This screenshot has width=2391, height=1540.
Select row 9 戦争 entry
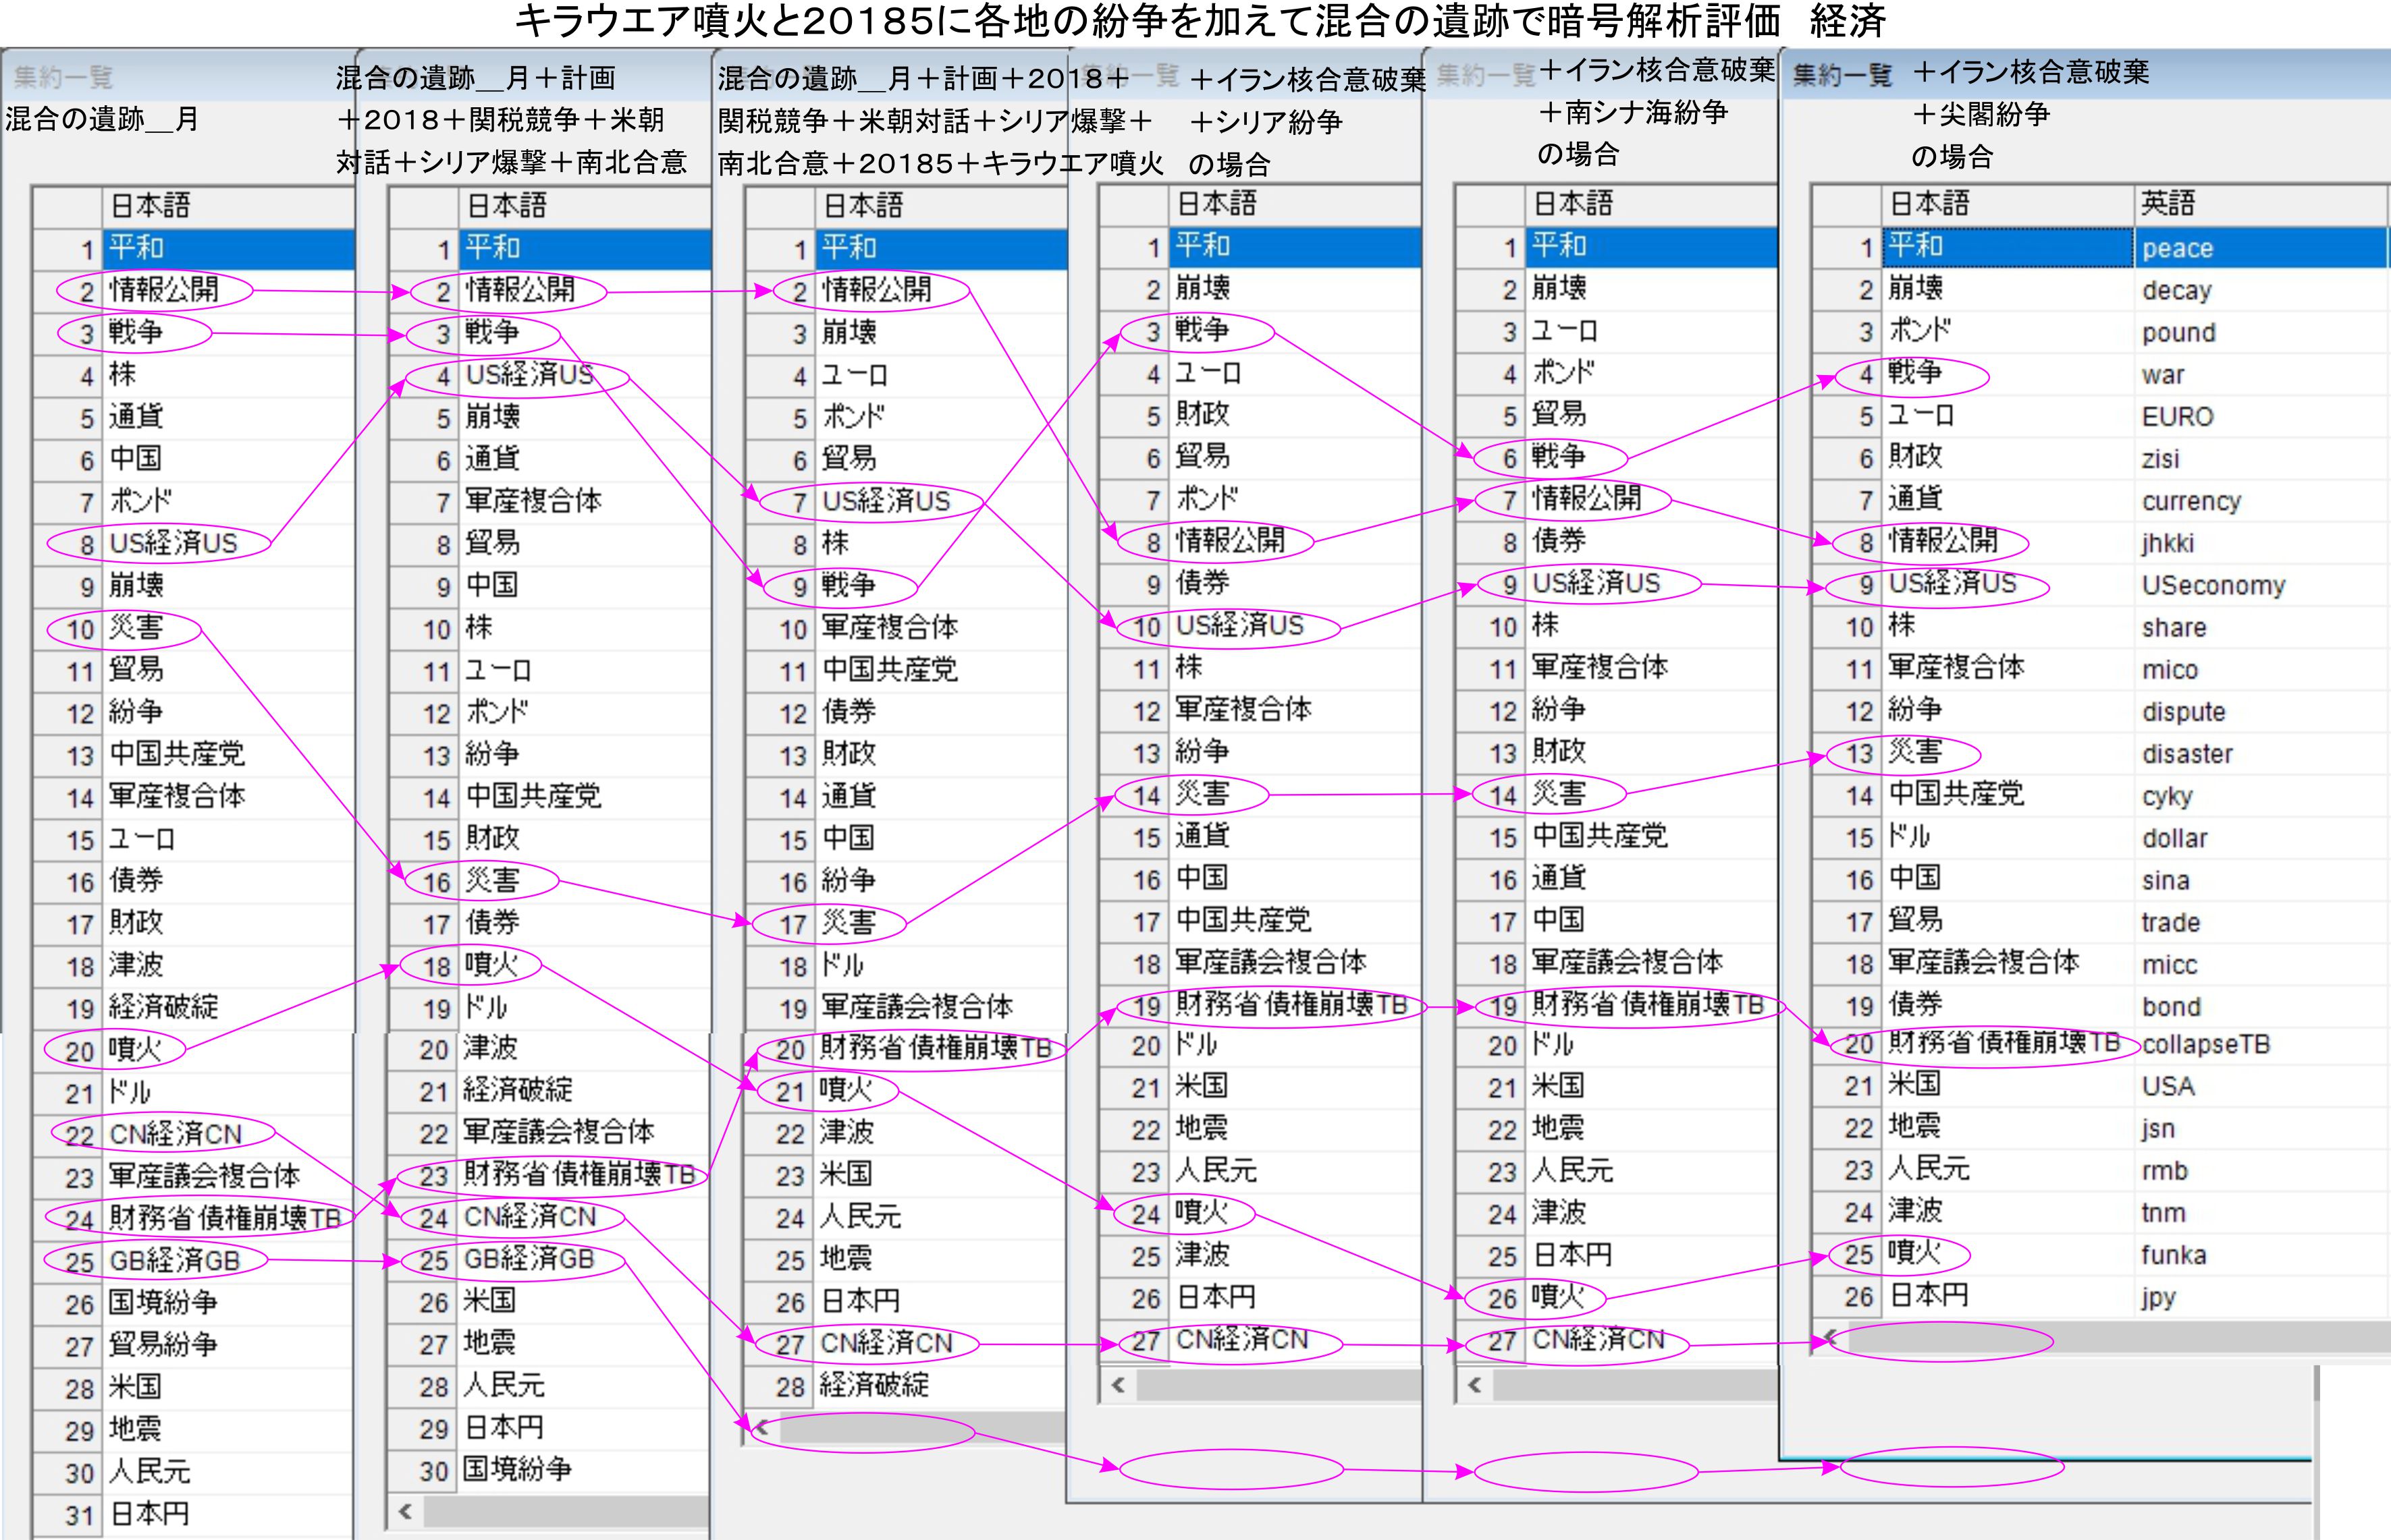pyautogui.click(x=849, y=585)
